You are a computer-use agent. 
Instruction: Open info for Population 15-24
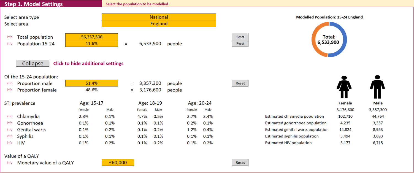click(10, 44)
